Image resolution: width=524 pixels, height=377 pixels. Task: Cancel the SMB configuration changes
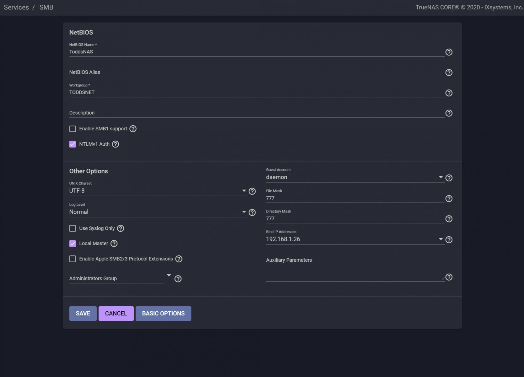tap(116, 314)
